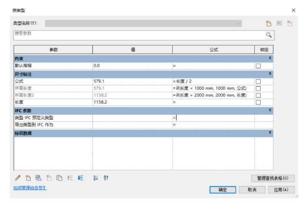Image resolution: width=304 pixels, height=203 pixels.
Task: Toggle lock checkbox for 所需长度2 row
Action: [x=258, y=95]
